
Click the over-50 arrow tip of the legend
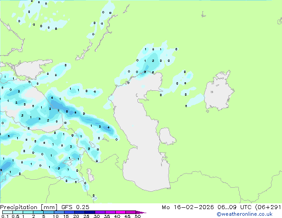(141, 212)
